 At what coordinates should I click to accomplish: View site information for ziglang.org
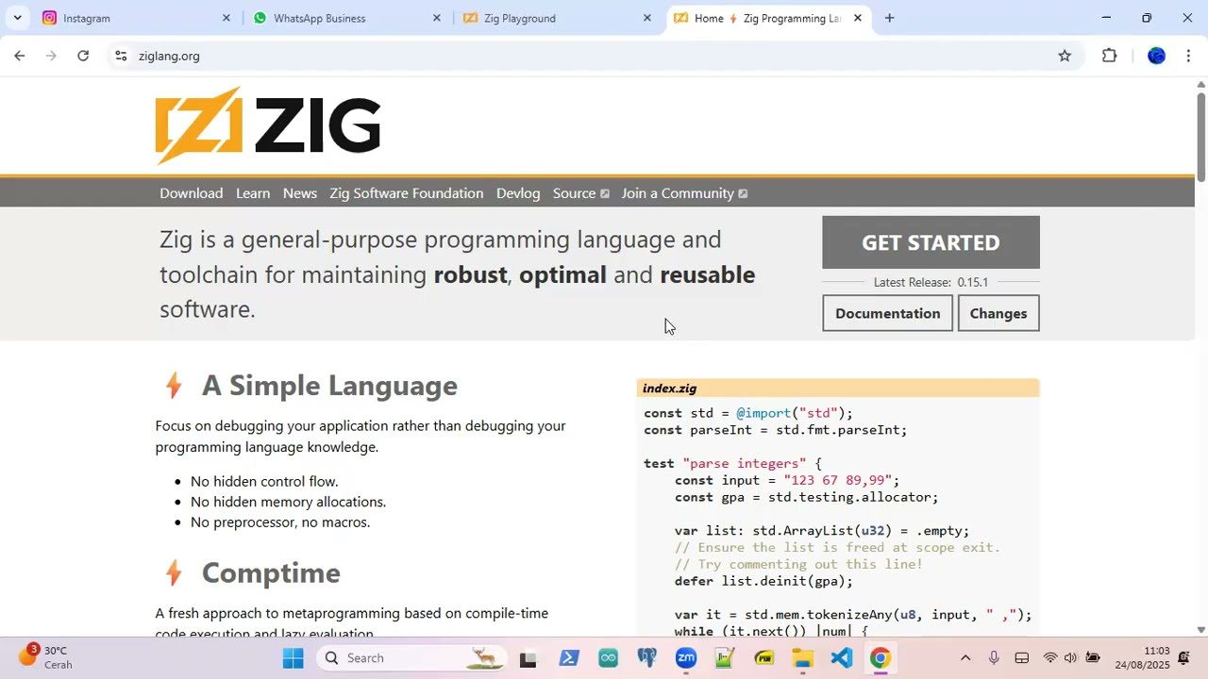[121, 56]
